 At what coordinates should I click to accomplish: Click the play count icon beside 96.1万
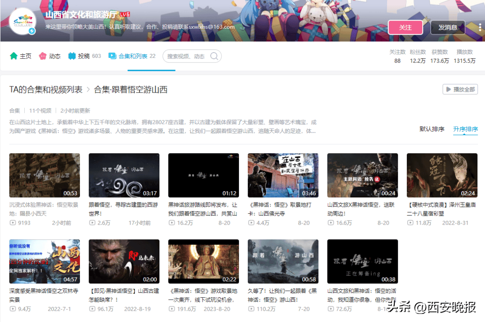coord(92,309)
